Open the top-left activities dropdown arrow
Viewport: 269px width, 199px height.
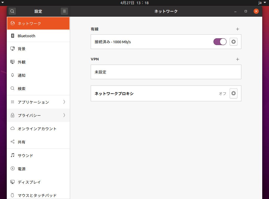pyautogui.click(x=3, y=3)
